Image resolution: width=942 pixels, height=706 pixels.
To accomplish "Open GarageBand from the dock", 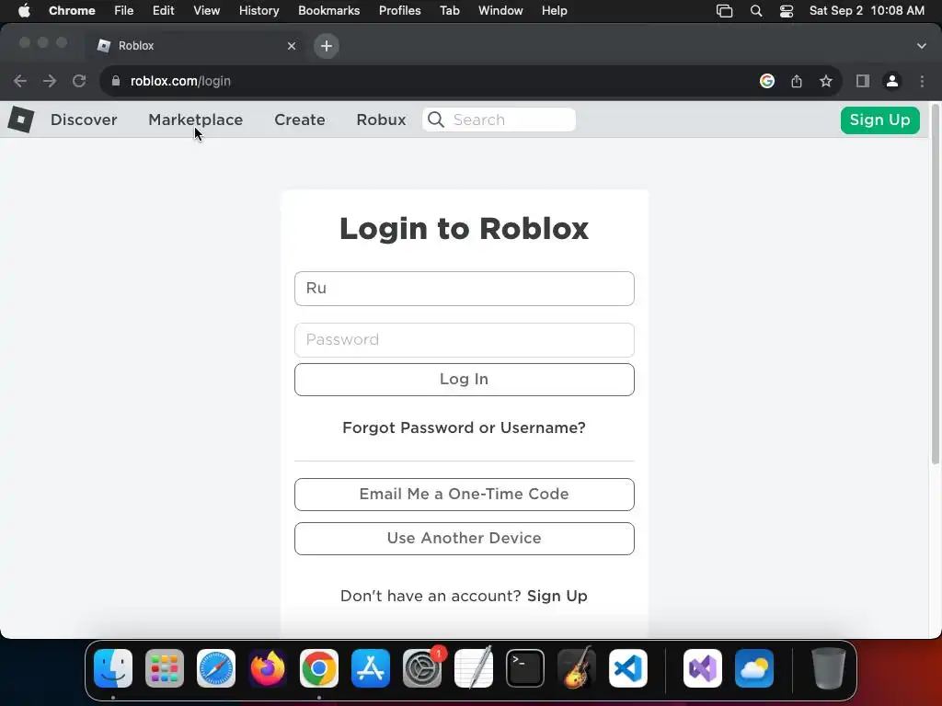I will [x=577, y=668].
